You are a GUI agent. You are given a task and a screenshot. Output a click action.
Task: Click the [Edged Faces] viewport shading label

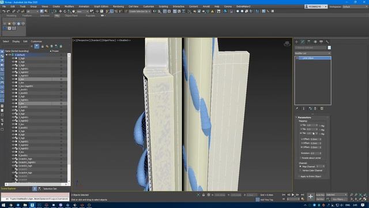[109, 40]
